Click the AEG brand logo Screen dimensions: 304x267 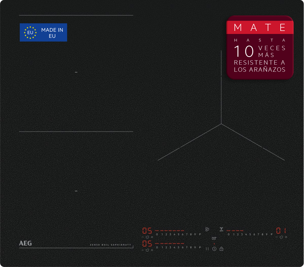point(25,243)
